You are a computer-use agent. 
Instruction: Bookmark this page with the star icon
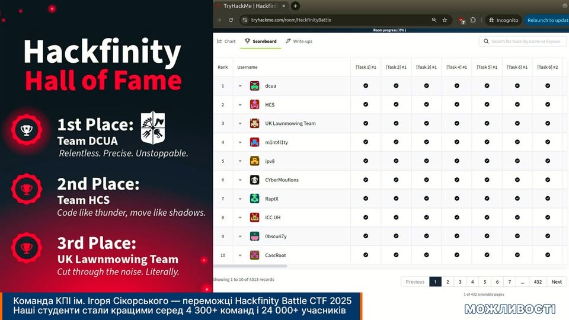coord(445,20)
